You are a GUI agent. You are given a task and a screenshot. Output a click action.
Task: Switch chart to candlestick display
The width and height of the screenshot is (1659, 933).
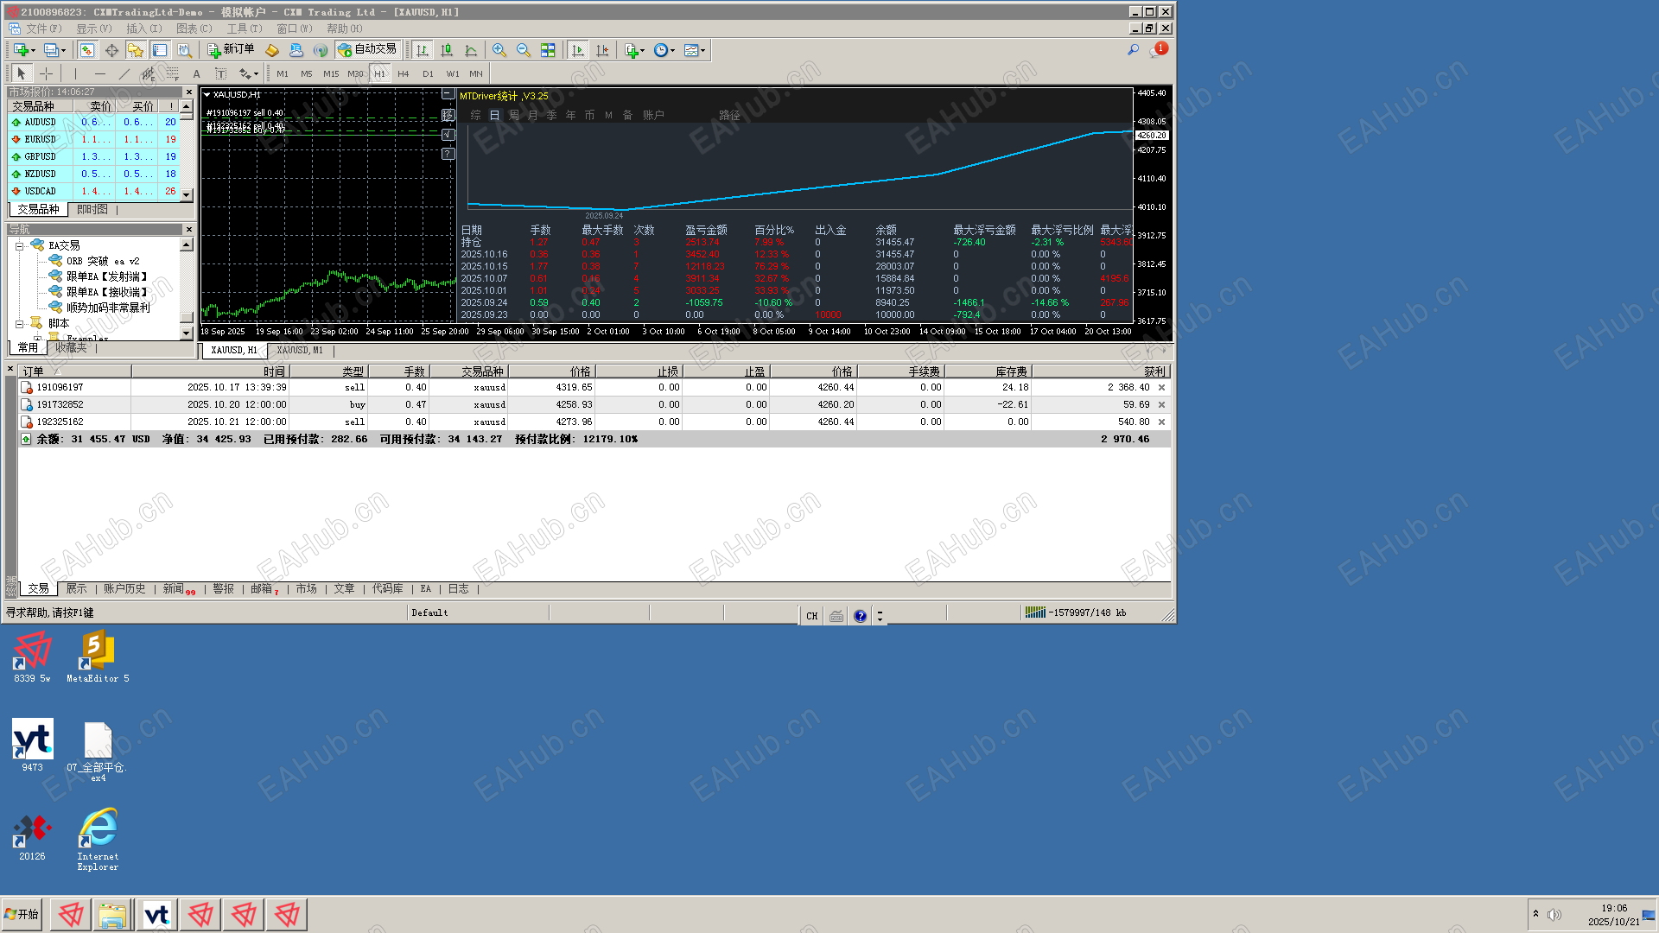(447, 50)
